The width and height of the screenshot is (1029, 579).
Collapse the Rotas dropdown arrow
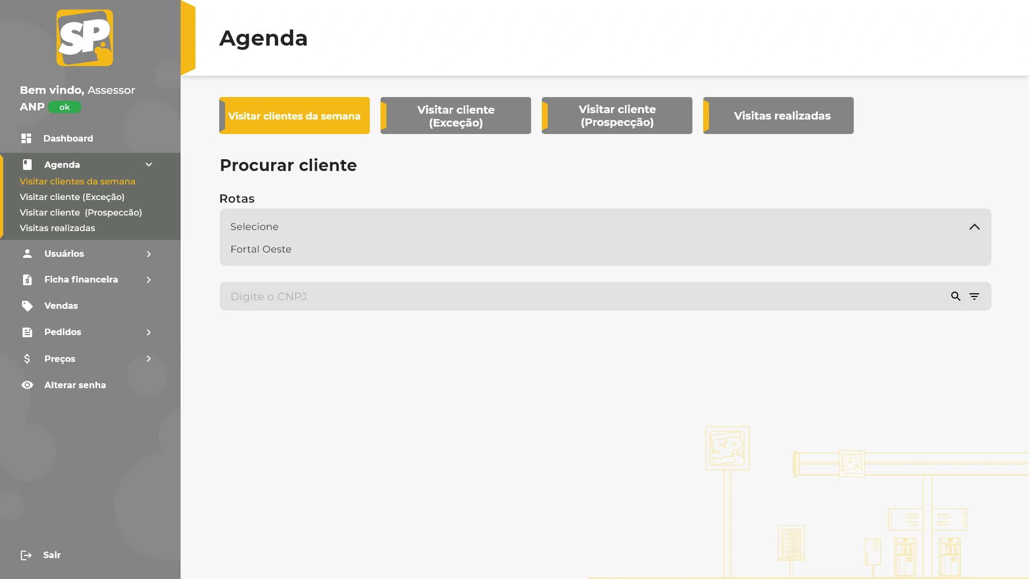pos(974,227)
